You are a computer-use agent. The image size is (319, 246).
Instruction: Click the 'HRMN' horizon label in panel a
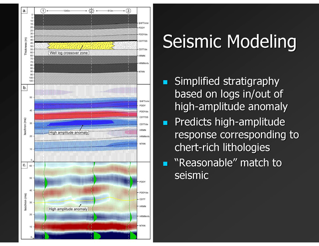pyautogui.click(x=142, y=56)
